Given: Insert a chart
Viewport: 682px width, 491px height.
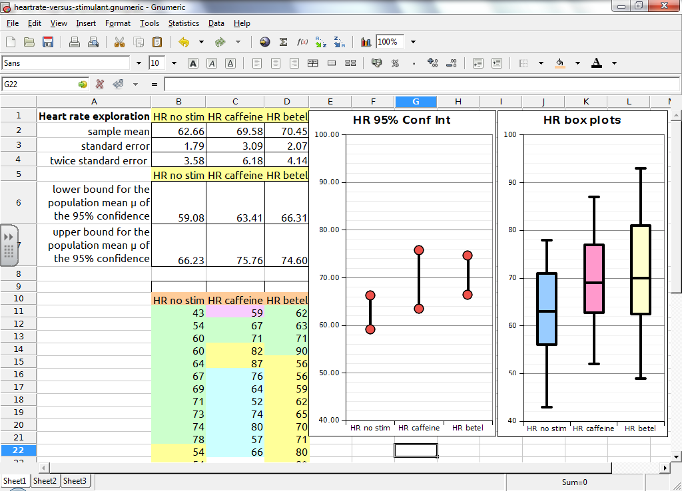Looking at the screenshot, I should (366, 42).
